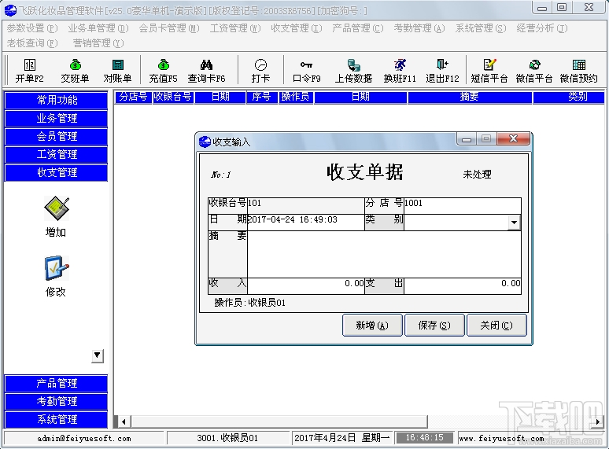
Task: Click the 保存(S) button
Action: pos(434,326)
